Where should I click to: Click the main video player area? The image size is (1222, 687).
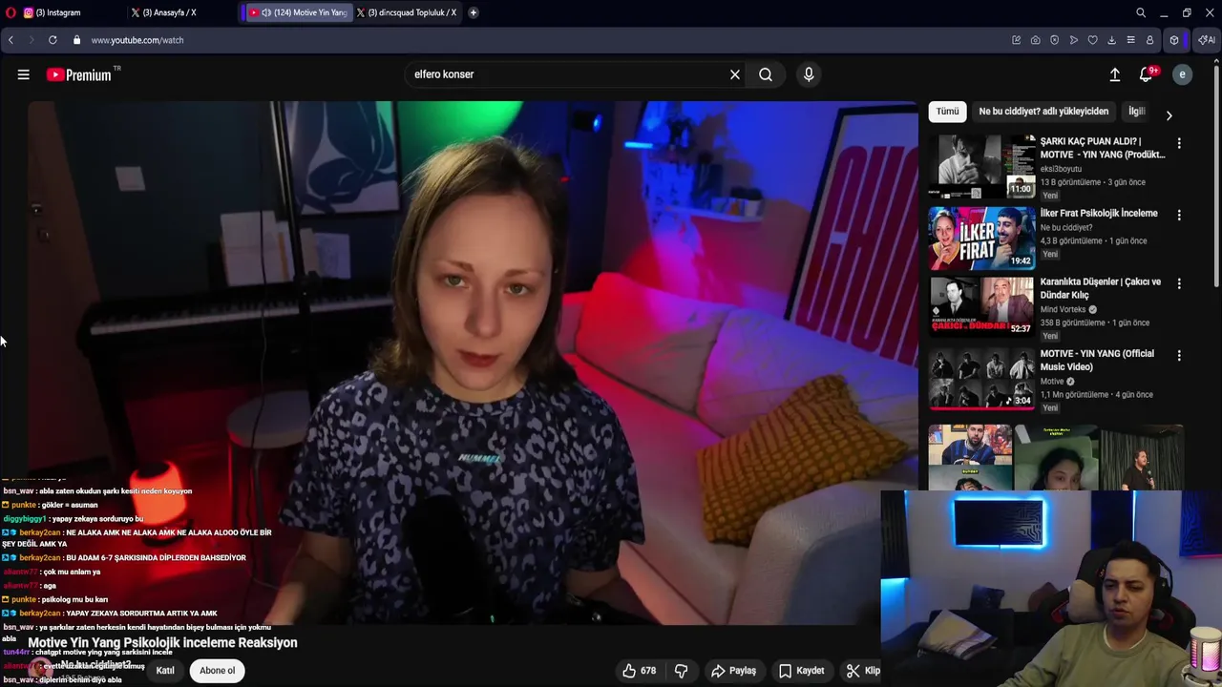click(473, 363)
